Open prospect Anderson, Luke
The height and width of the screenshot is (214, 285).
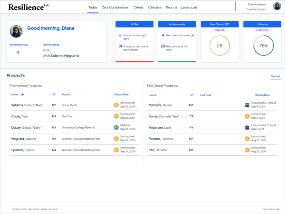click(x=160, y=128)
